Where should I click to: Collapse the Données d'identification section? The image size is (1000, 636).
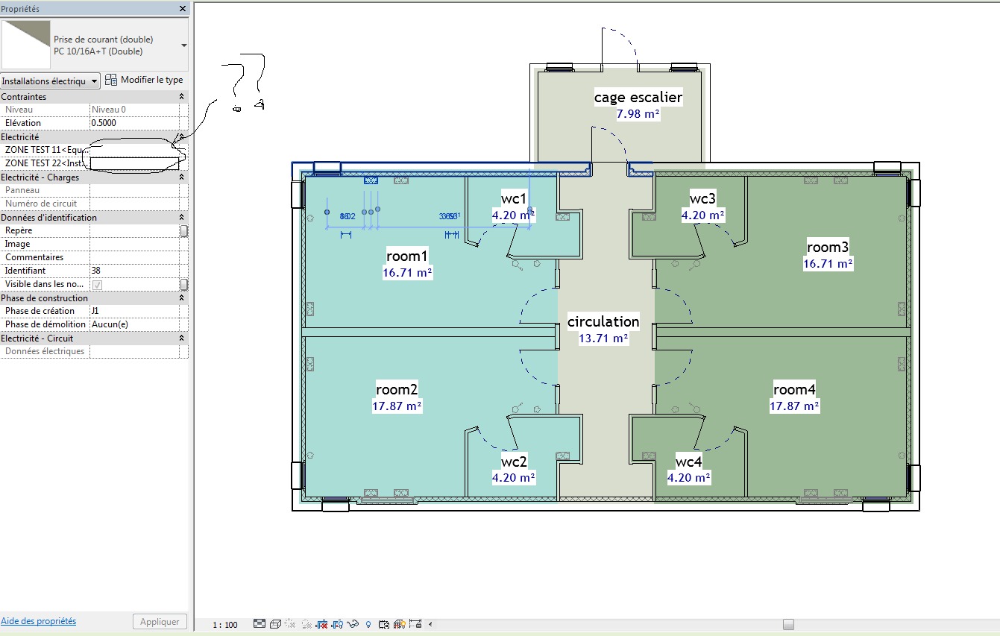coord(181,218)
